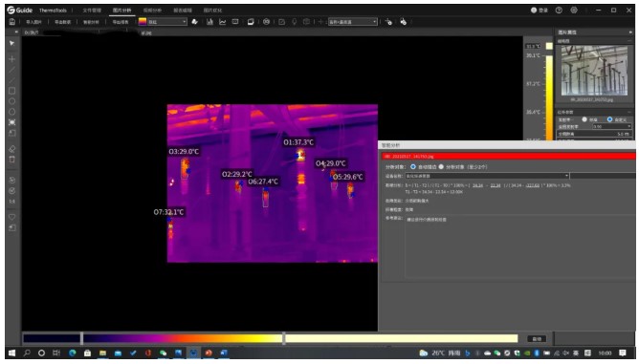Open WeChat from taskbar
The image size is (639, 364).
163,353
